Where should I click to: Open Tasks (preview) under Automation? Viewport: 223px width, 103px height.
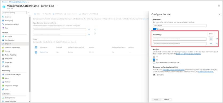pyautogui.click(x=10, y=98)
